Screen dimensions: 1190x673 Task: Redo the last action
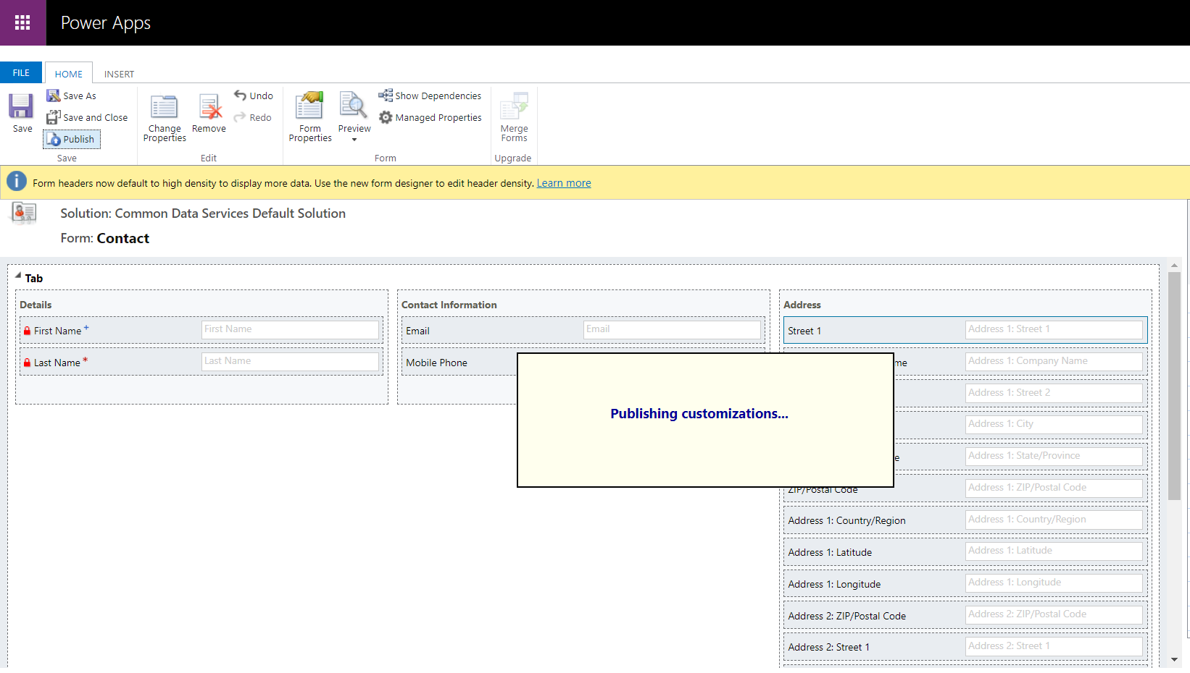[x=253, y=117]
